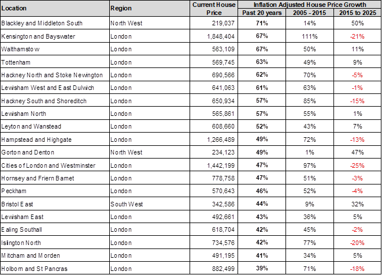Image resolution: width=382 pixels, height=275 pixels.
Task: Select the Past 20 years subheader
Action: tap(262, 13)
